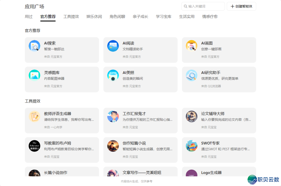Click the 来自 一心向学 source text
Screen dimensions: 281x186
[53, 127]
